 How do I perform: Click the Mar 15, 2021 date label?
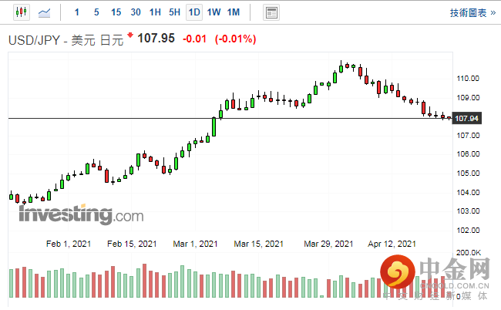(258, 244)
